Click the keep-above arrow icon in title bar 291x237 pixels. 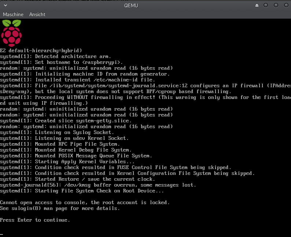257,5
